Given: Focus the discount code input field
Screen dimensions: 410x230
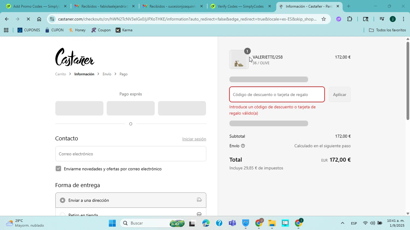Looking at the screenshot, I should tap(277, 94).
